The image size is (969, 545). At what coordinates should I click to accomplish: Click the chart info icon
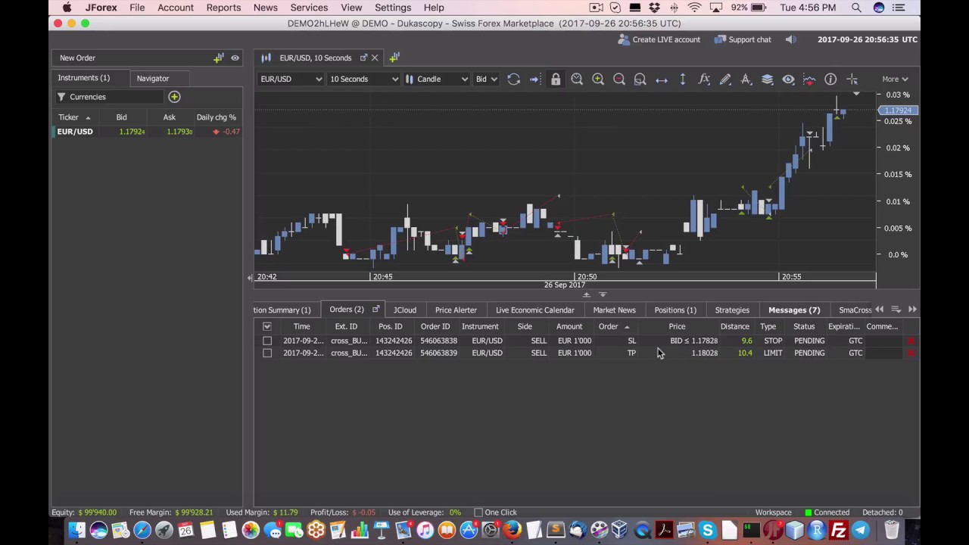point(830,79)
